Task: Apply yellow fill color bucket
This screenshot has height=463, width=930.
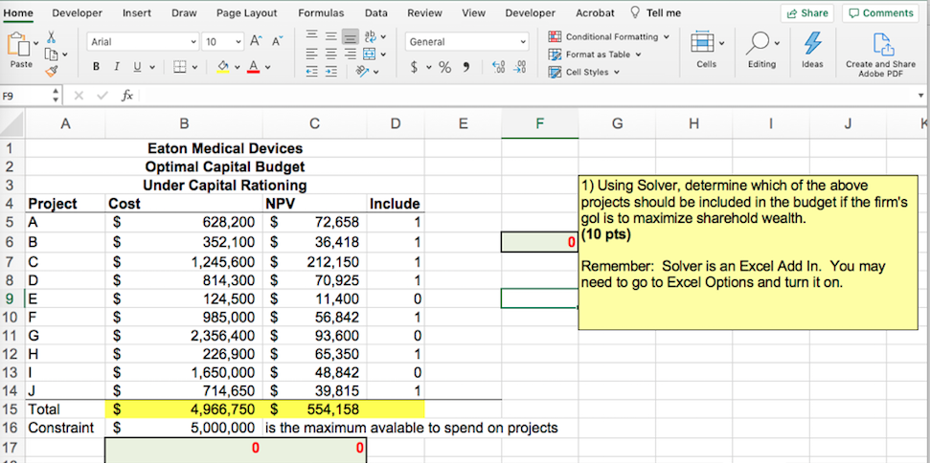Action: [x=223, y=67]
